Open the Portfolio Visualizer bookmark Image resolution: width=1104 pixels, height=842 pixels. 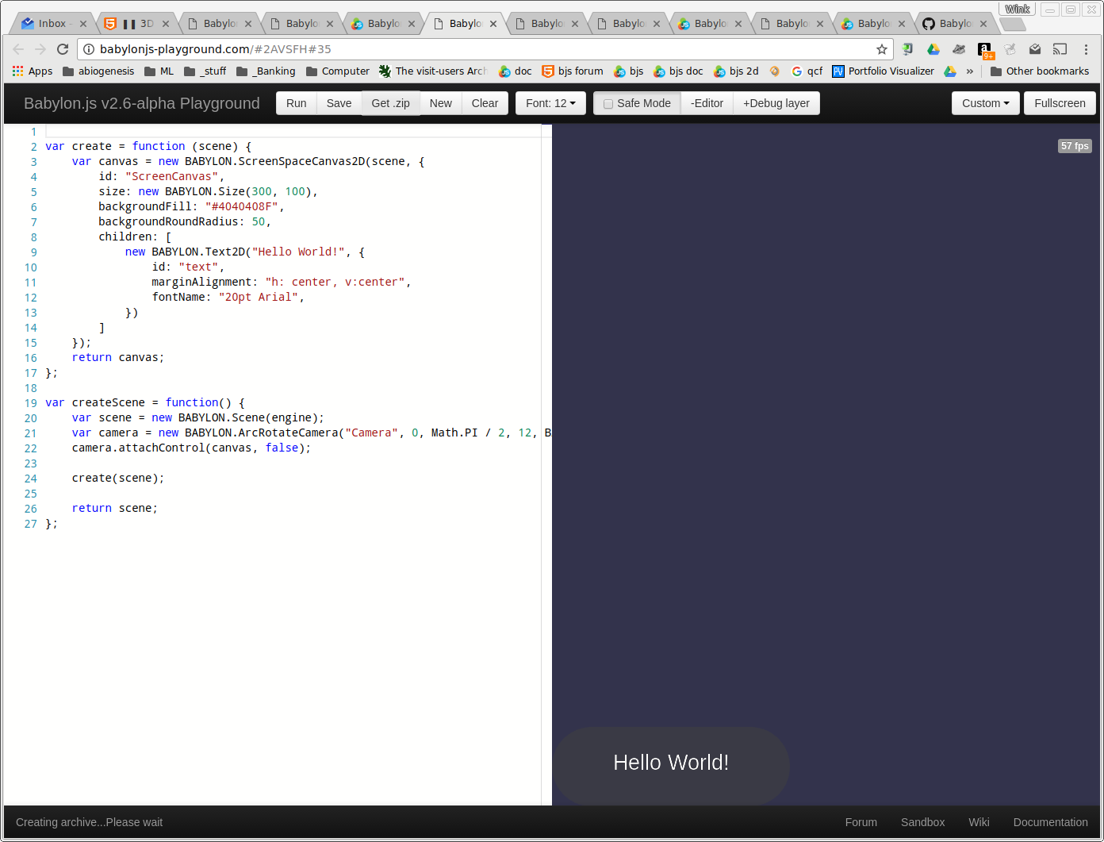coord(883,71)
